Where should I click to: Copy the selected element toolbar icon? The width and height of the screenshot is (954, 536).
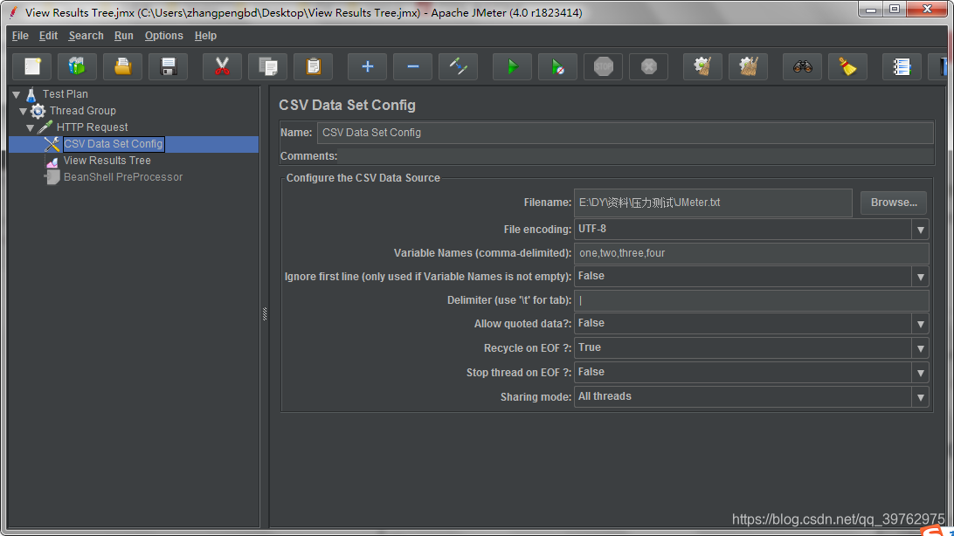tap(267, 66)
